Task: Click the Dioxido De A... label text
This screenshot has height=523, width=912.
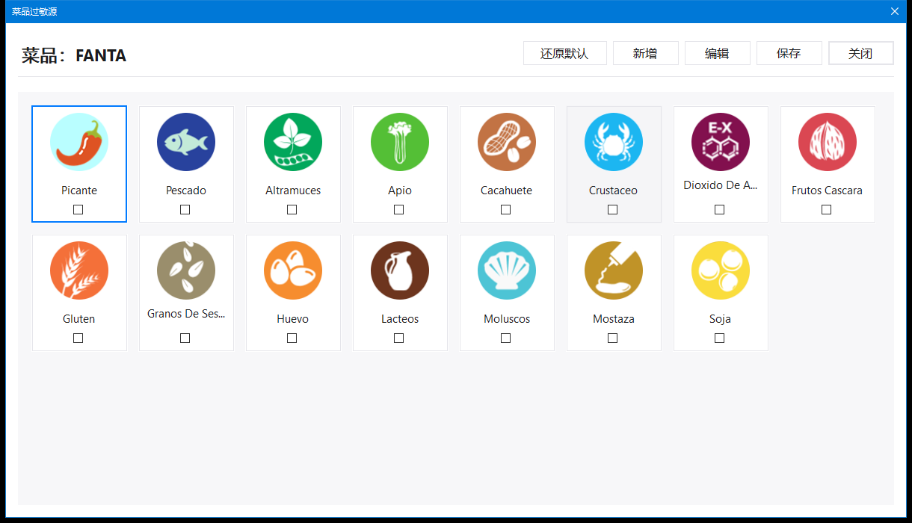Action: [721, 185]
